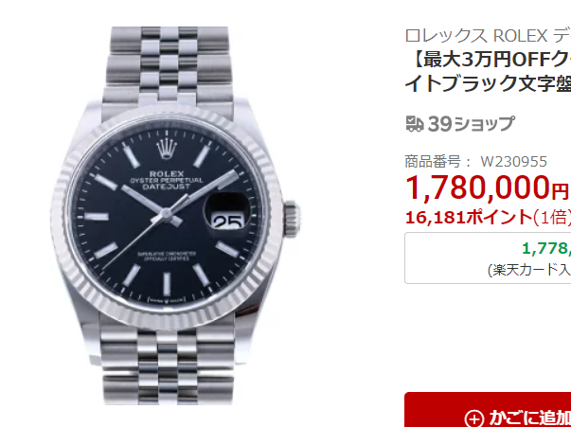Open the Rolex Datejust product photo
Screen dimensions: 571x427
(175, 216)
